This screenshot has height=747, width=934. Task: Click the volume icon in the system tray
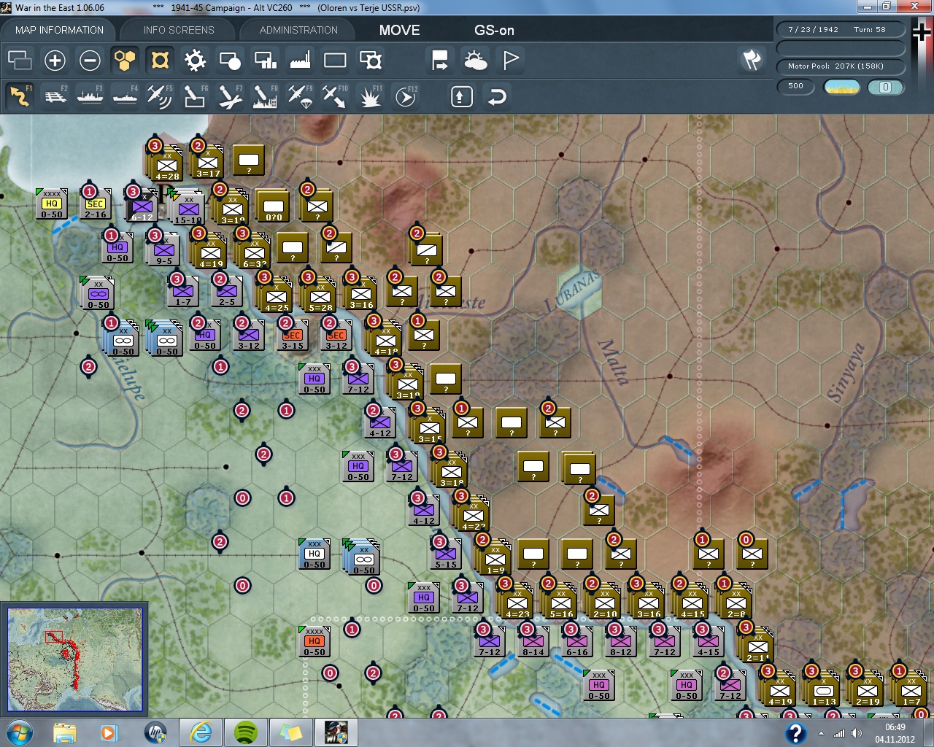point(856,733)
